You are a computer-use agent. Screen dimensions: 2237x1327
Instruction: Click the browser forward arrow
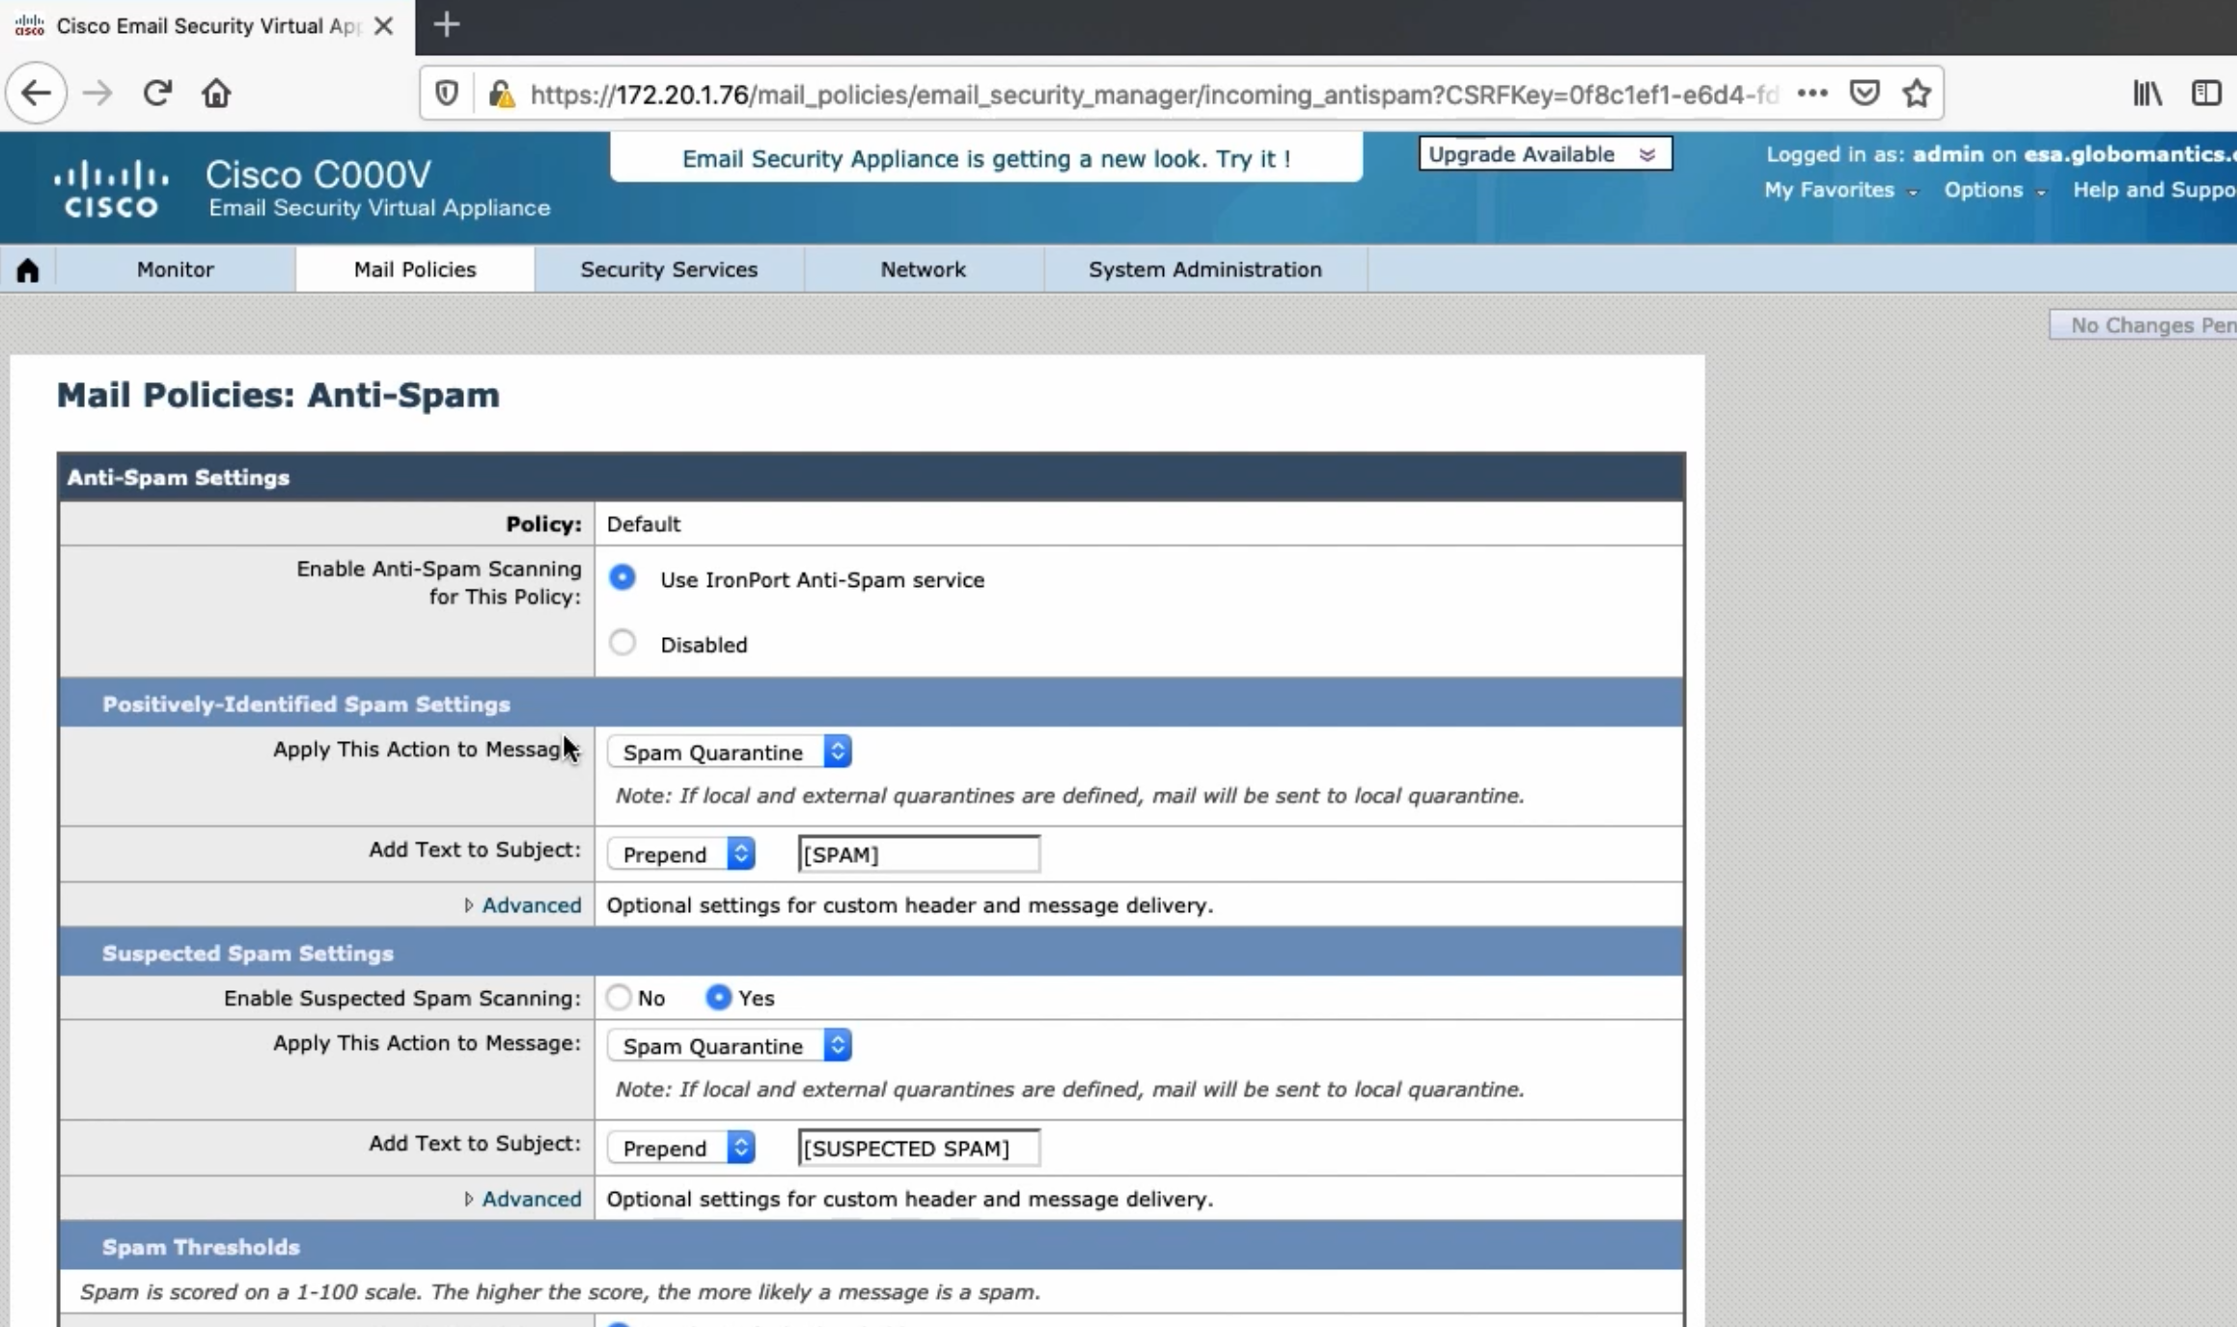point(97,94)
